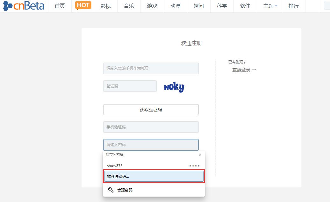Navigate to the 游戏 section

tap(152, 6)
